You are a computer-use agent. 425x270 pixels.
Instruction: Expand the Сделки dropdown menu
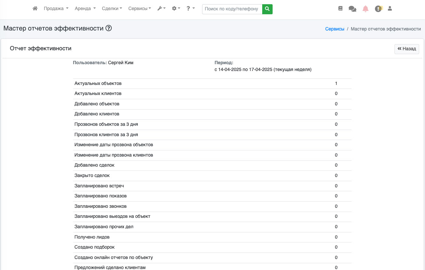pos(112,9)
